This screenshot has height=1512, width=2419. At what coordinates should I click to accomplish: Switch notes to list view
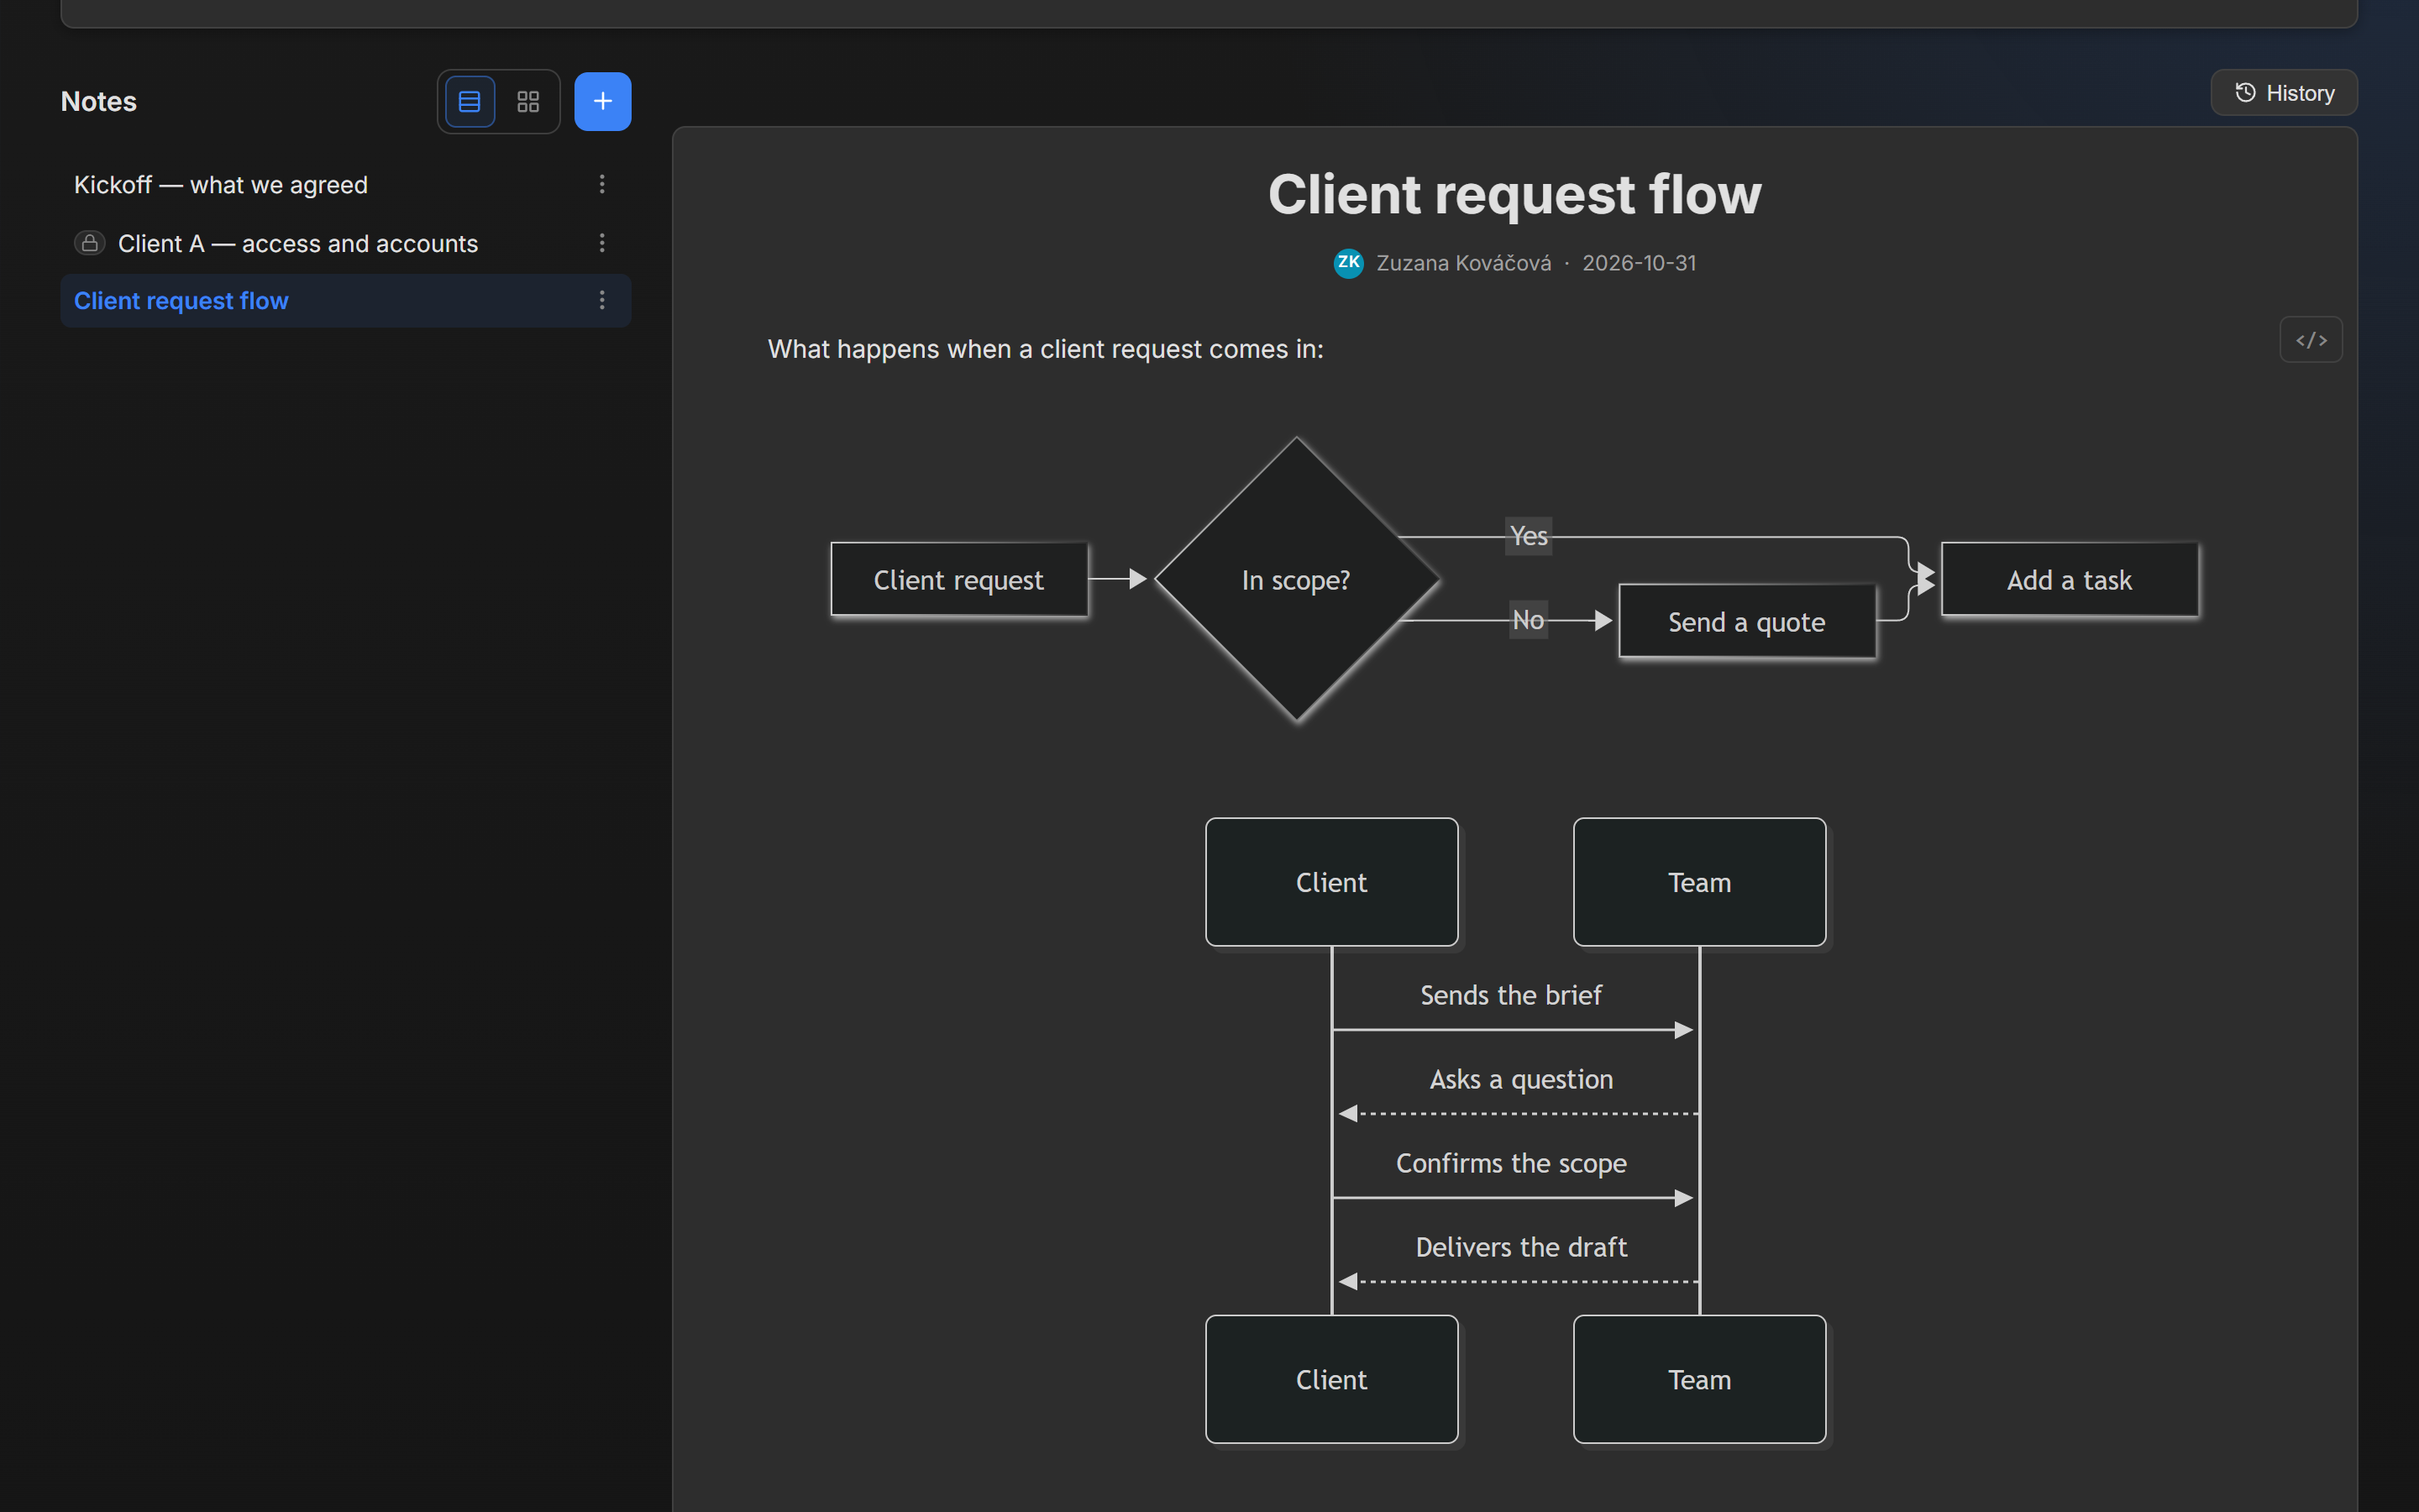pyautogui.click(x=470, y=101)
